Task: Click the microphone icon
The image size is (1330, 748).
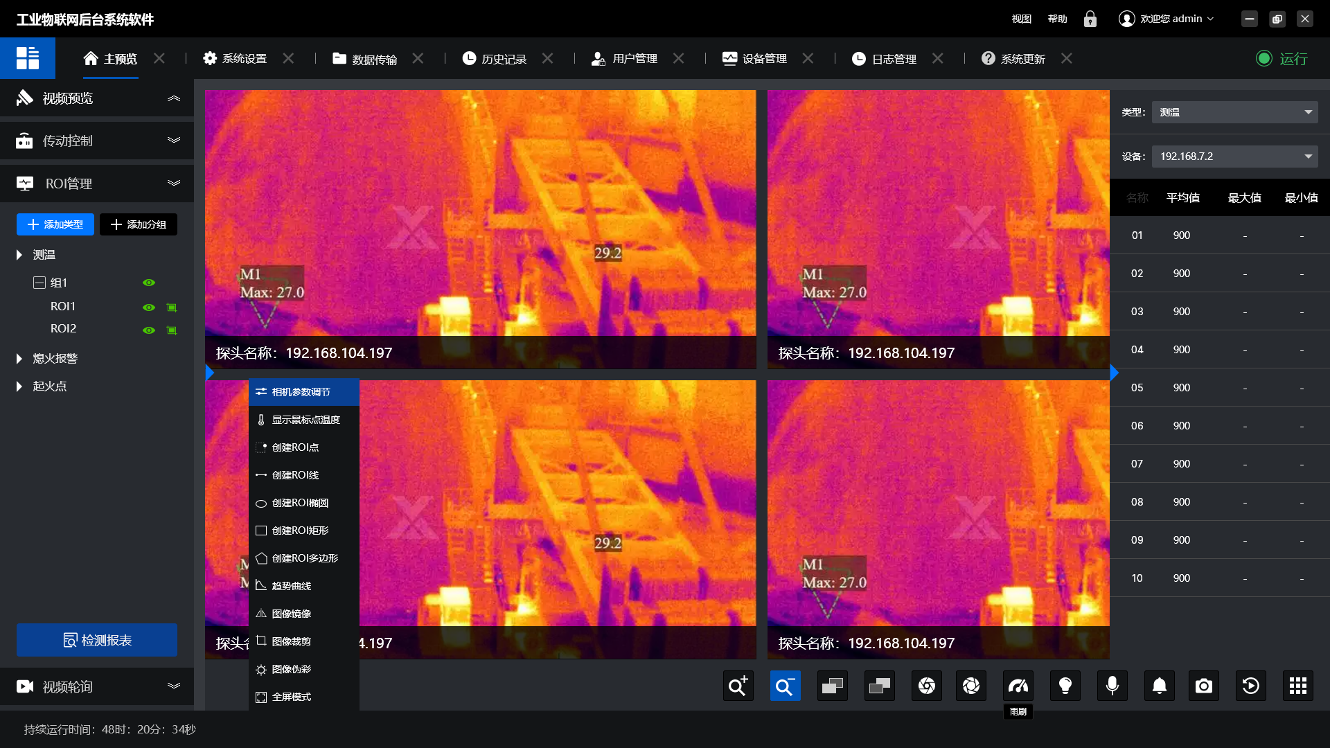Action: click(1112, 686)
